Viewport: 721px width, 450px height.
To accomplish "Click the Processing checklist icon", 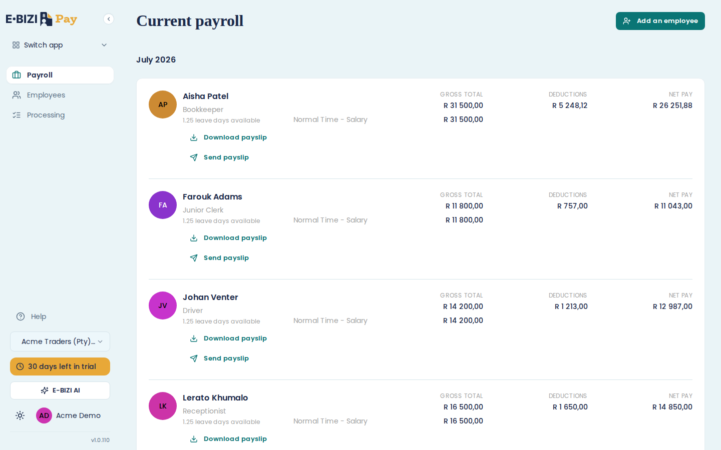I will click(17, 115).
